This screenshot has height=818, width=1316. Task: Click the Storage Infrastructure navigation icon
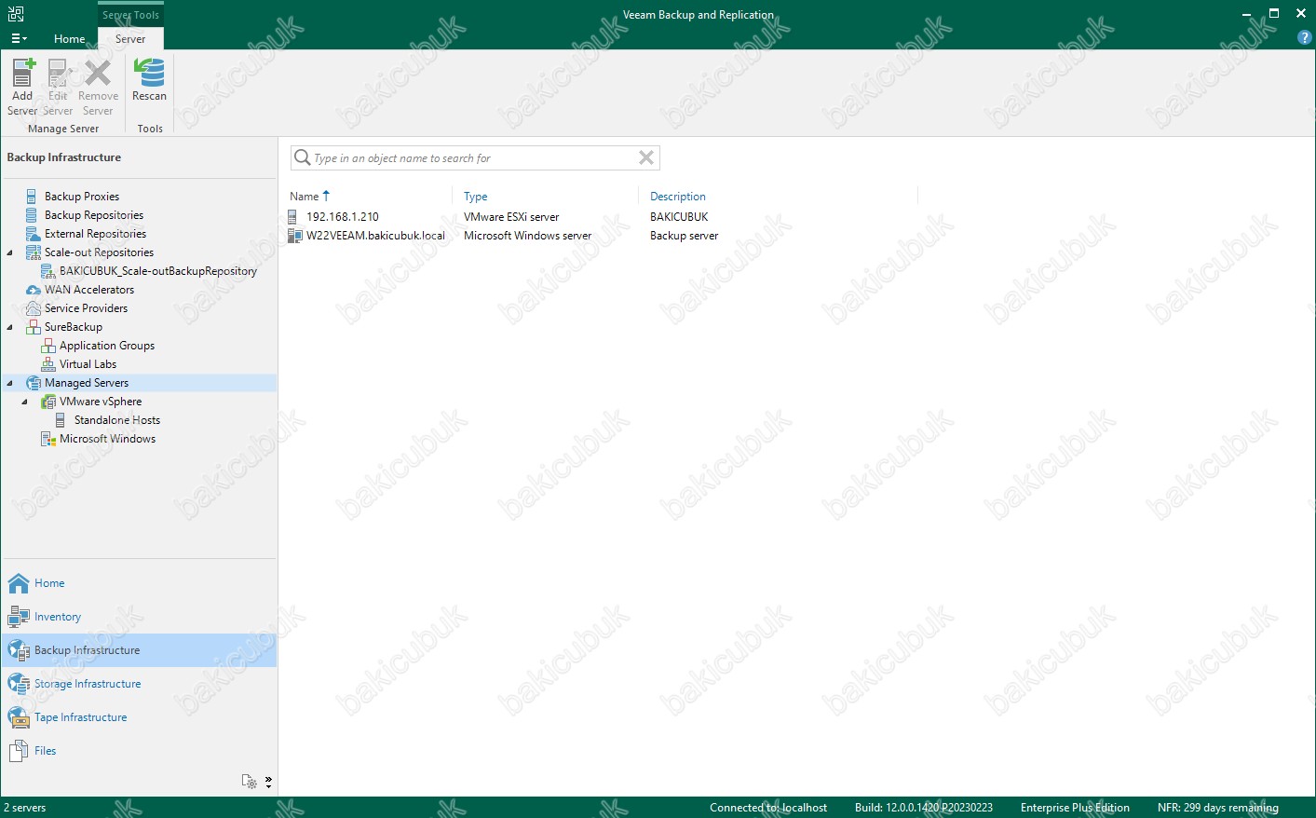point(19,684)
